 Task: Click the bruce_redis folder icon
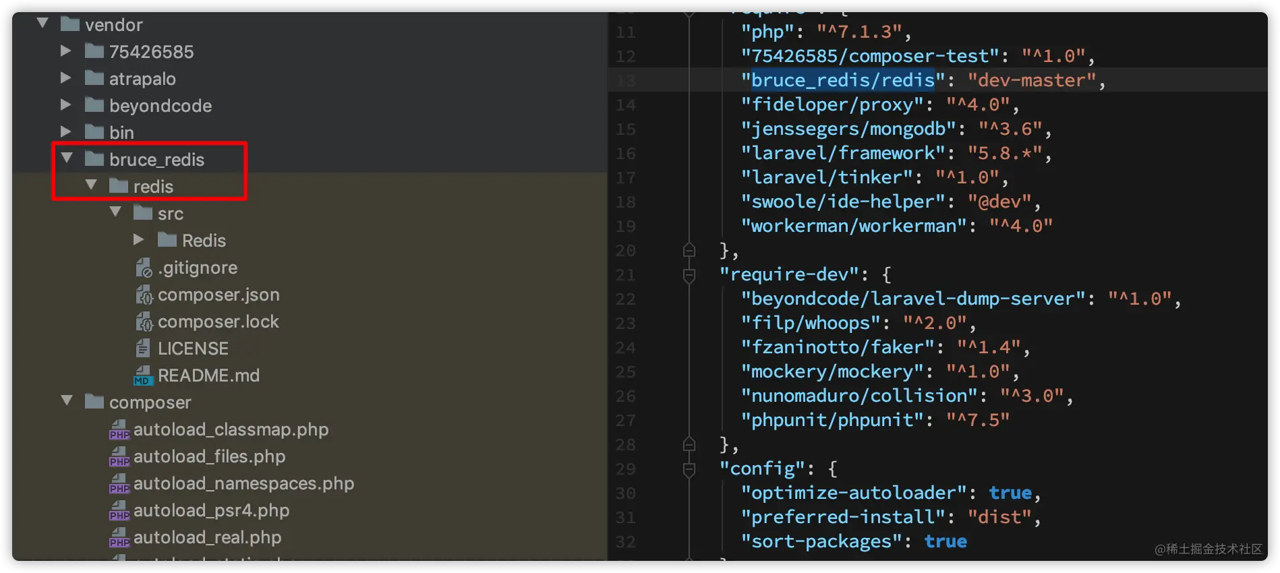click(x=94, y=159)
